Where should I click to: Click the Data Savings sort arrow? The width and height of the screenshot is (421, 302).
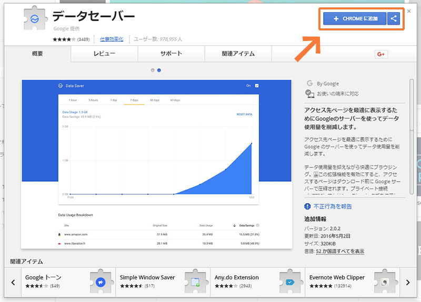234,225
